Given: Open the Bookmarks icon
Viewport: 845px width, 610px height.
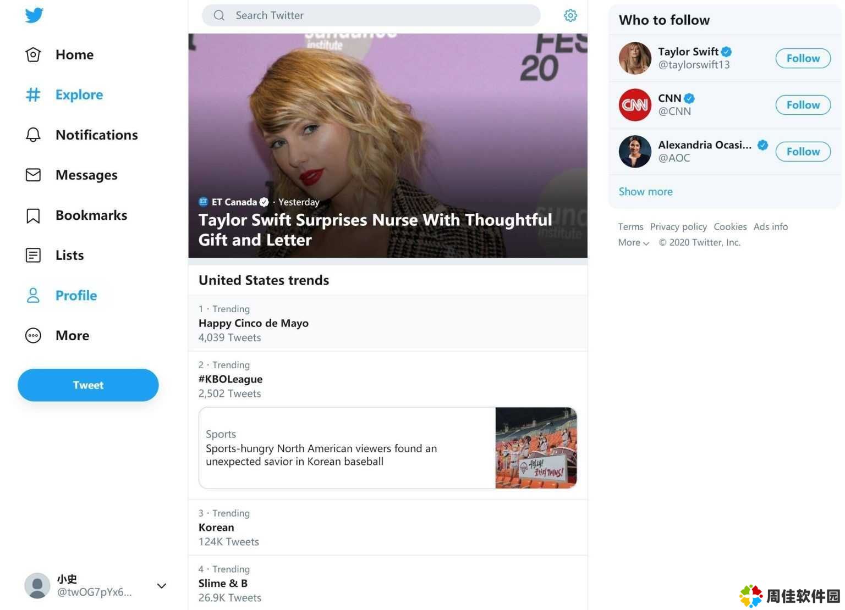Looking at the screenshot, I should (33, 215).
